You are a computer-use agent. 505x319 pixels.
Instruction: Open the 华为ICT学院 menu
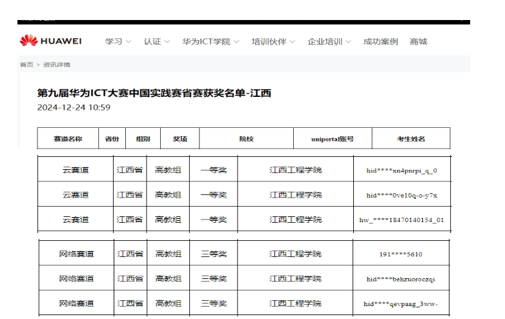[x=206, y=42]
